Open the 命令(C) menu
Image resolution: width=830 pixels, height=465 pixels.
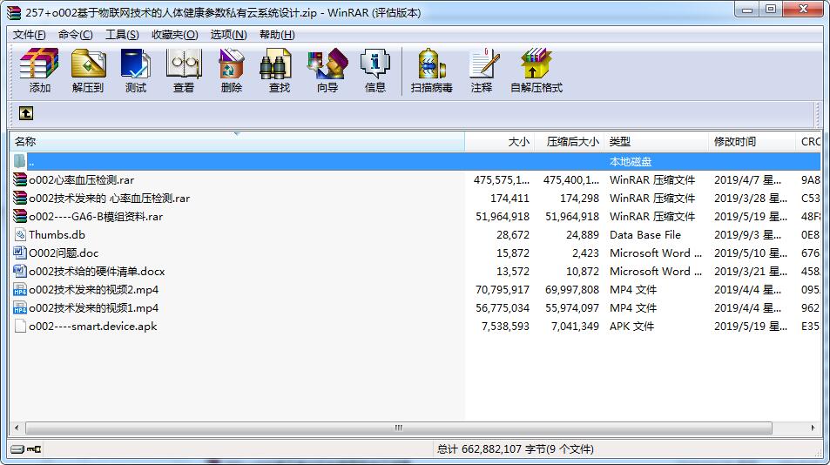(x=75, y=34)
